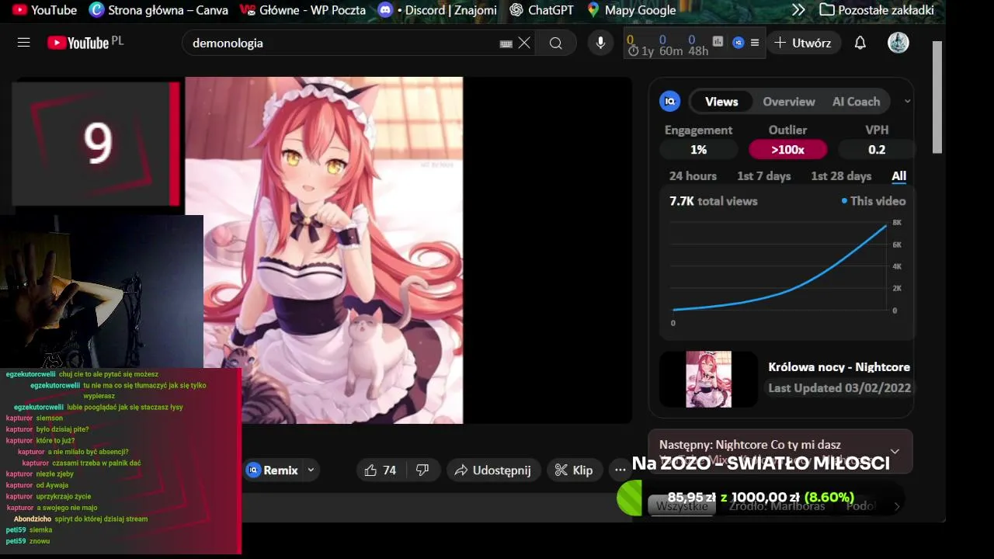Open more actions three dots

(620, 470)
